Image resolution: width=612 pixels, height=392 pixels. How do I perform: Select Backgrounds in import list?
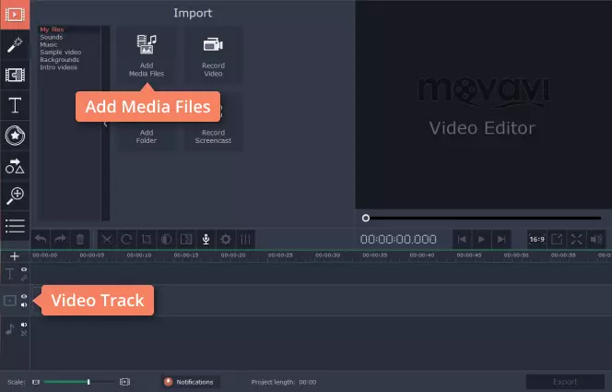(x=59, y=60)
